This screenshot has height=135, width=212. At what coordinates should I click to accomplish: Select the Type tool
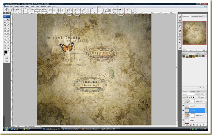click(x=8, y=39)
